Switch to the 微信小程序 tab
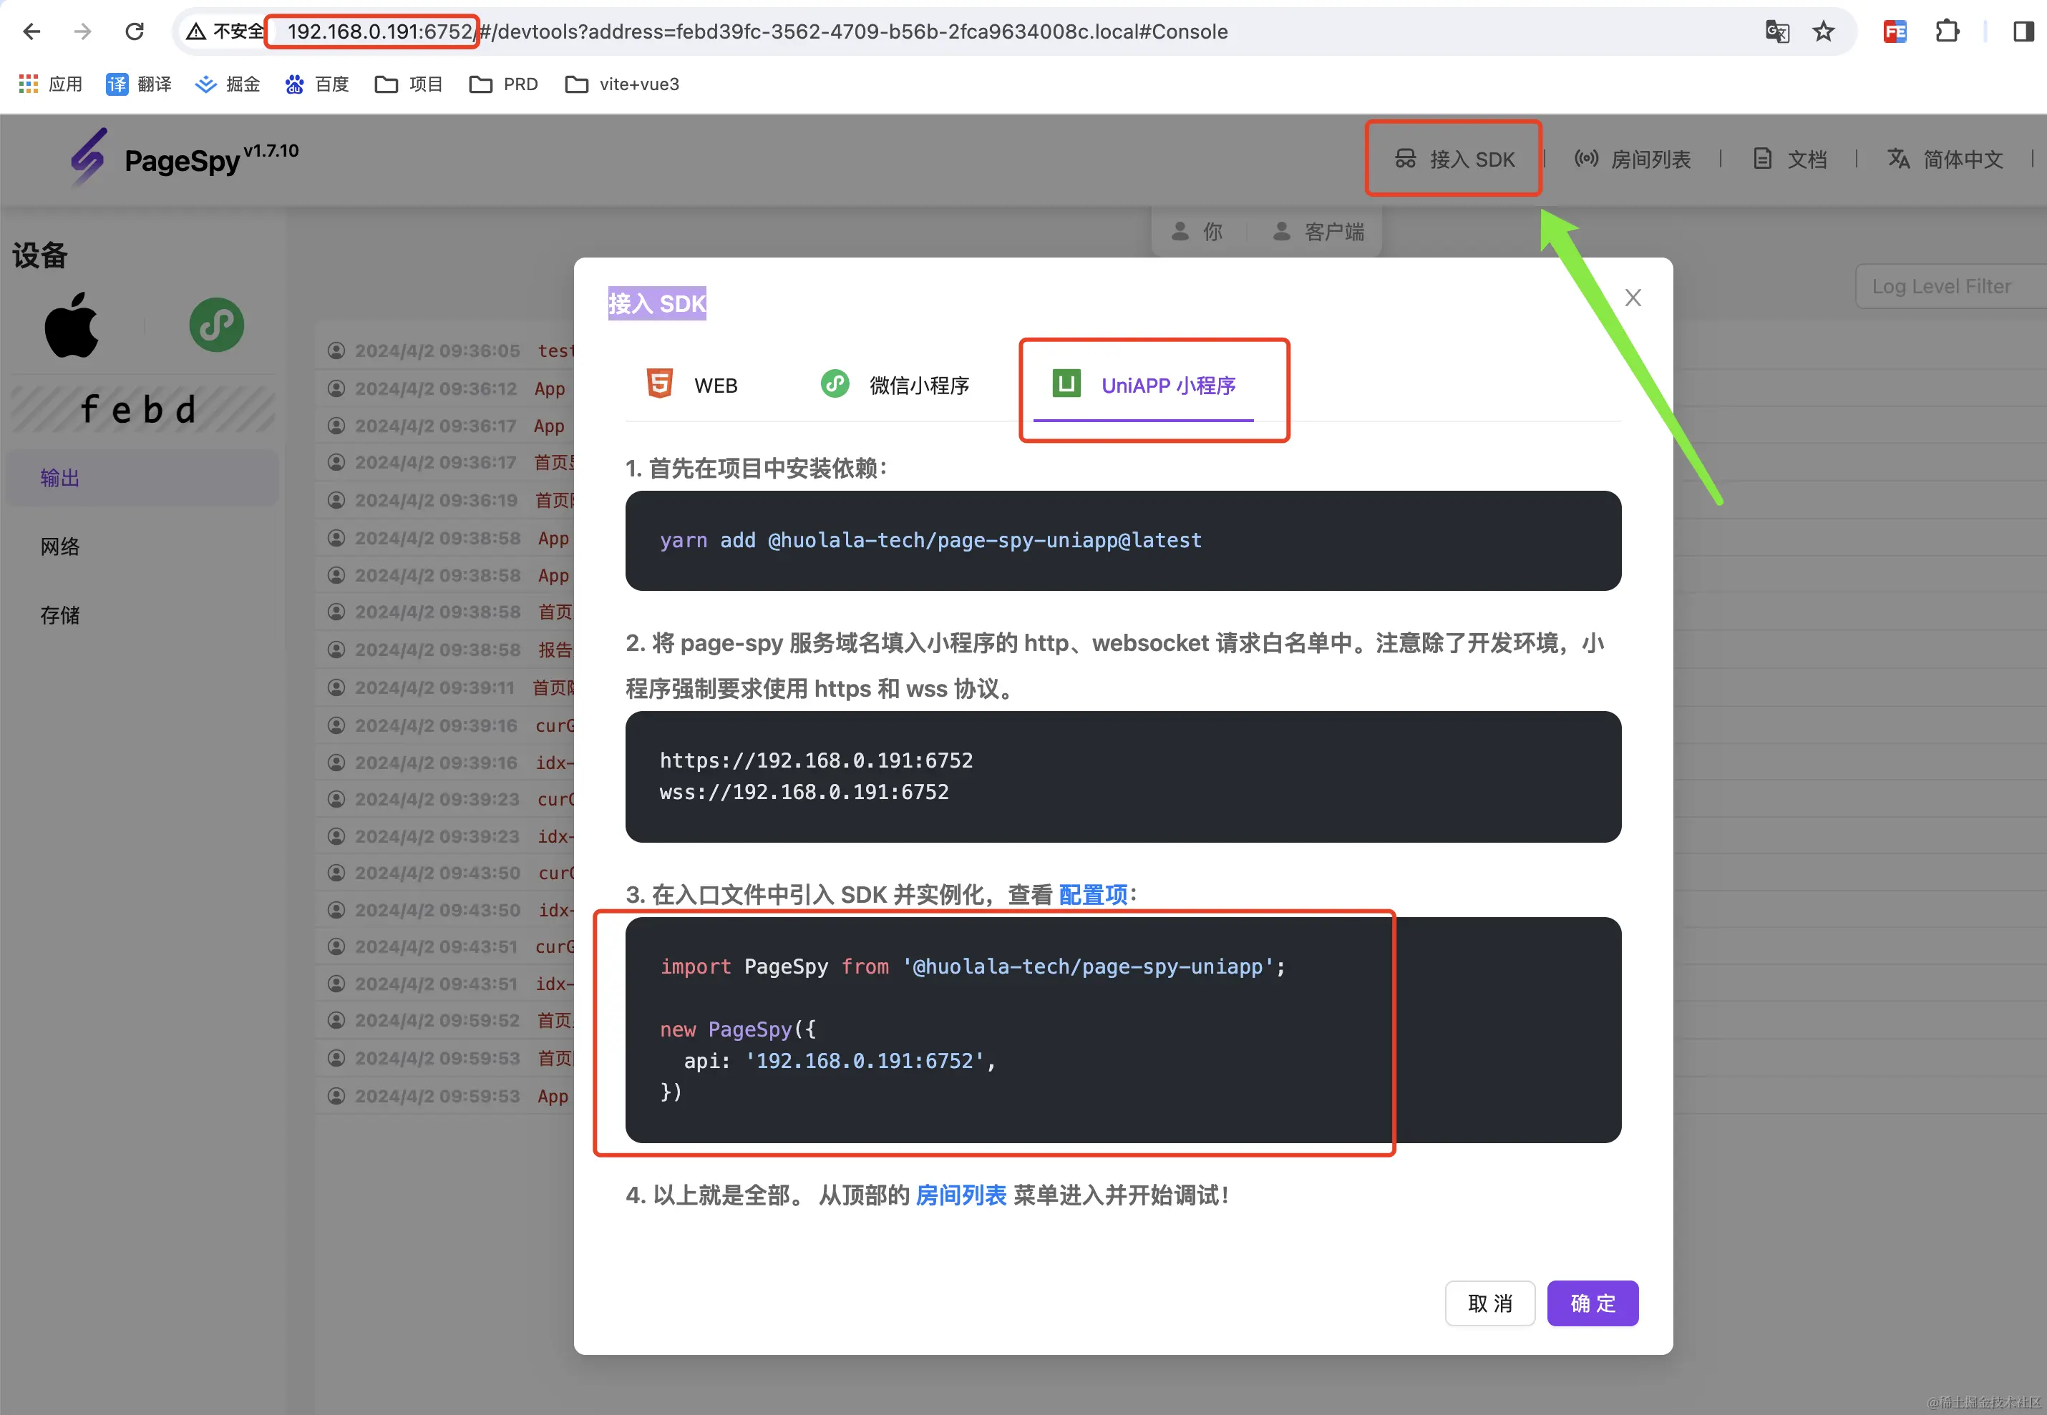 [895, 385]
